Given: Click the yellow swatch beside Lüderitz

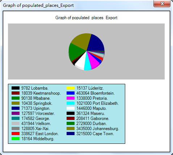Looking at the screenshot, I should pyautogui.click(x=71, y=88).
